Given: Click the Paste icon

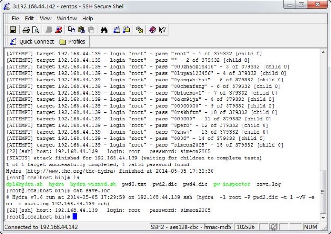Looking at the screenshot, I should (x=81, y=30).
